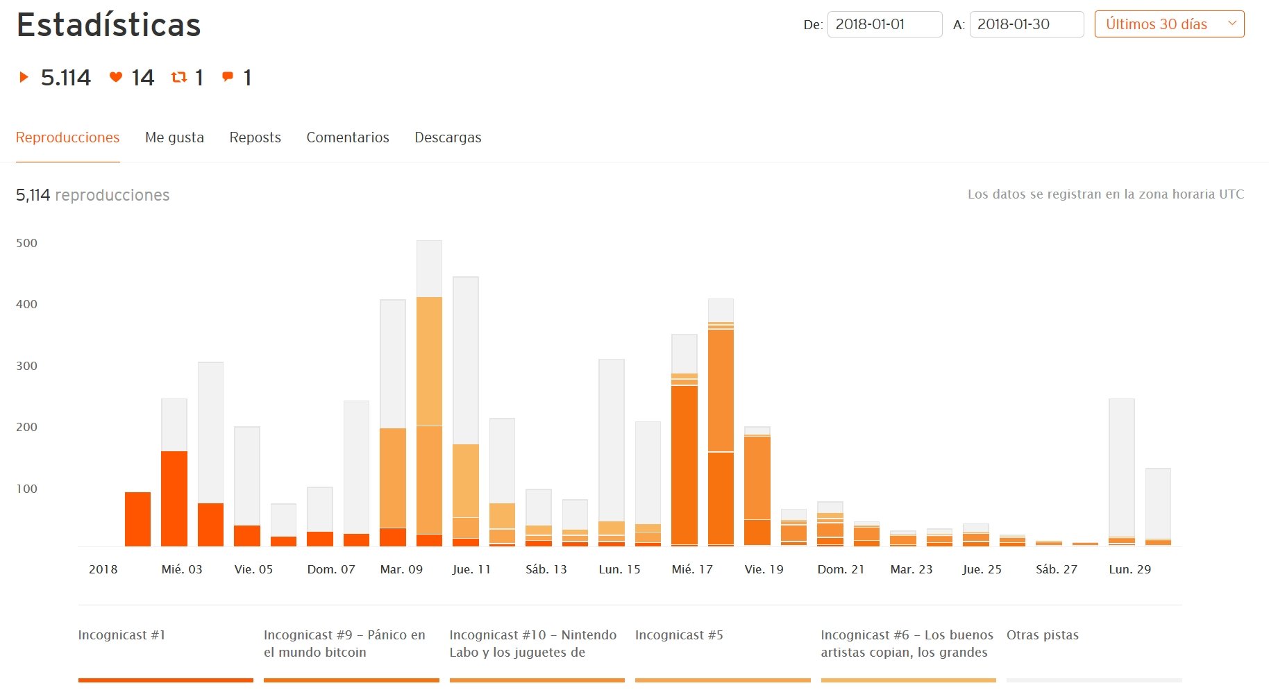The height and width of the screenshot is (697, 1269).
Task: Click the Incognicast #5 legend entry
Action: 679,635
